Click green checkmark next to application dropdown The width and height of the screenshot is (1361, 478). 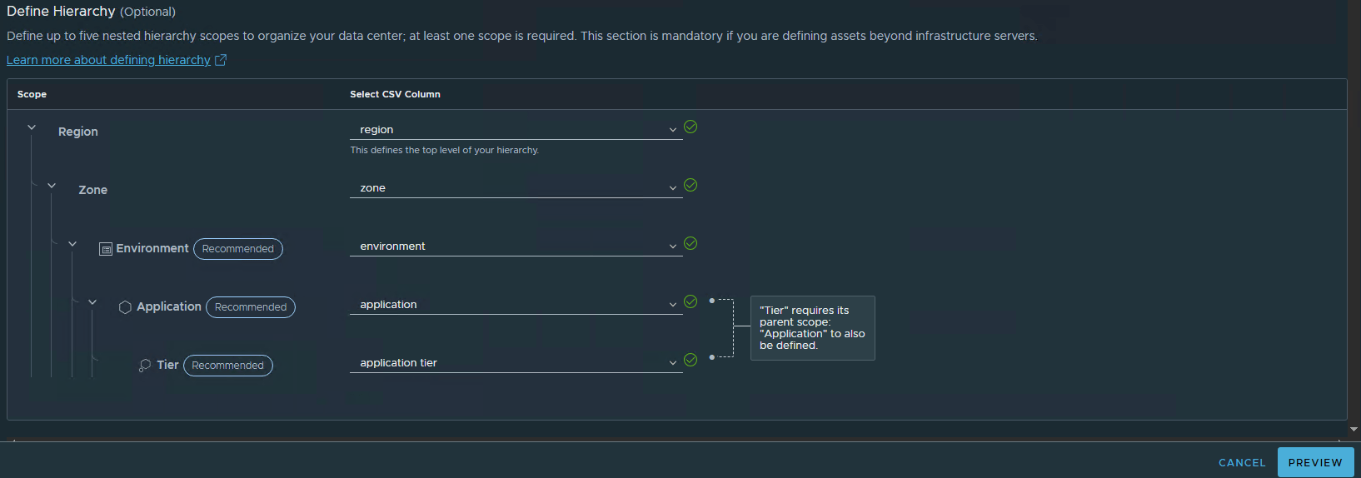[x=690, y=301]
